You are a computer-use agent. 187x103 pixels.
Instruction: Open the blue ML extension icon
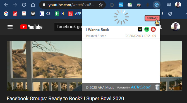[121, 5]
